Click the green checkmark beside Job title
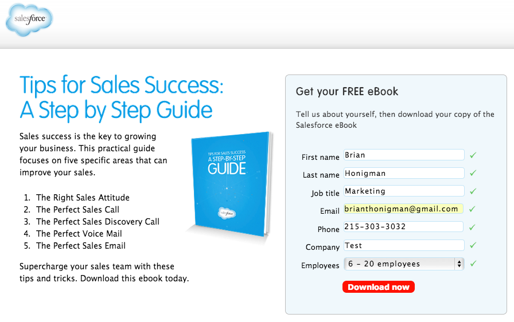Viewport: 514px width, 322px height. point(473,191)
